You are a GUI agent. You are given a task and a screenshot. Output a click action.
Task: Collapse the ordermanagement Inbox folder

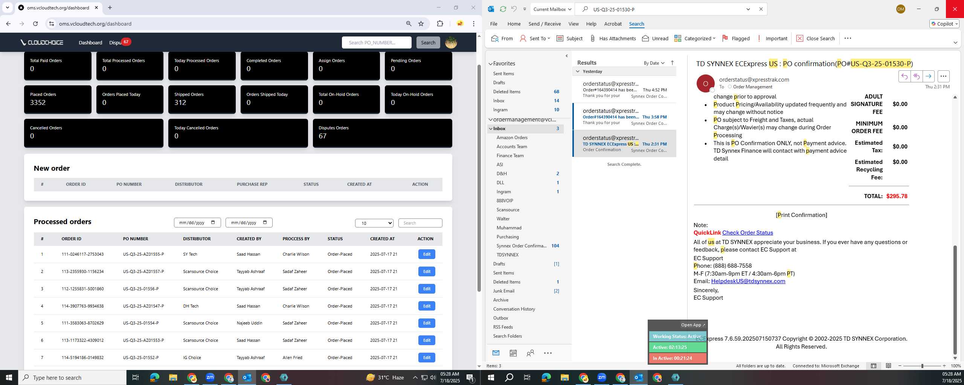click(x=491, y=129)
